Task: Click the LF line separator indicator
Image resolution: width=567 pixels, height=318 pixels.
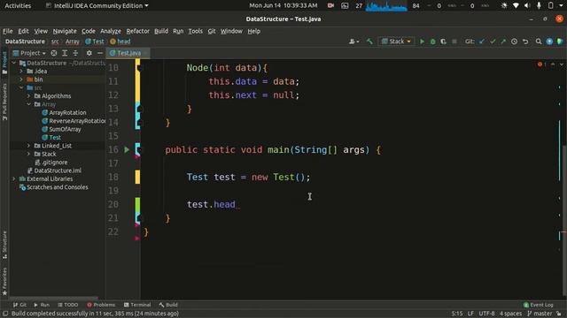Action: tap(470, 314)
